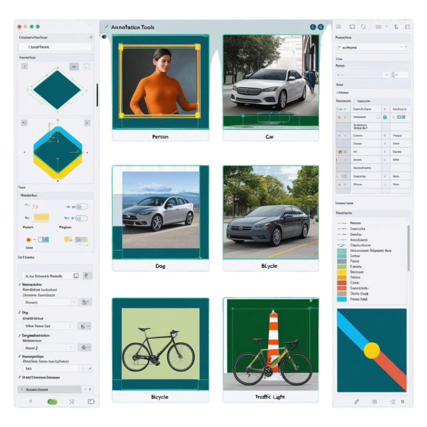Switch to the second tab above the right panel table
427x427 pixels.
(x=364, y=101)
